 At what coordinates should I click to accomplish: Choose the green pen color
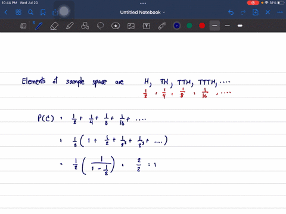pos(189,26)
